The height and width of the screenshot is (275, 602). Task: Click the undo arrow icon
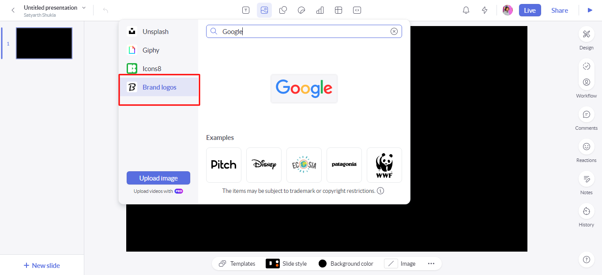pyautogui.click(x=105, y=10)
